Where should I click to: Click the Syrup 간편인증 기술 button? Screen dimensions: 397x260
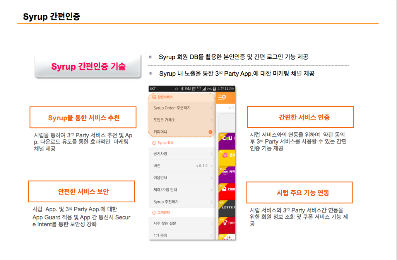pyautogui.click(x=88, y=66)
